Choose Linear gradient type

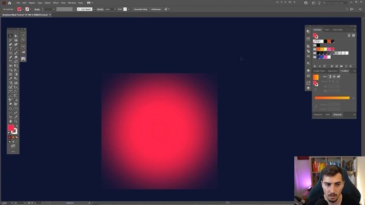point(330,76)
